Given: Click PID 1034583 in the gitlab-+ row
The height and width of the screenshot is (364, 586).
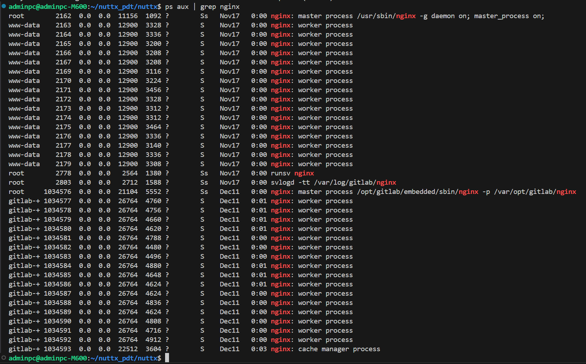Looking at the screenshot, I should pyautogui.click(x=57, y=257).
